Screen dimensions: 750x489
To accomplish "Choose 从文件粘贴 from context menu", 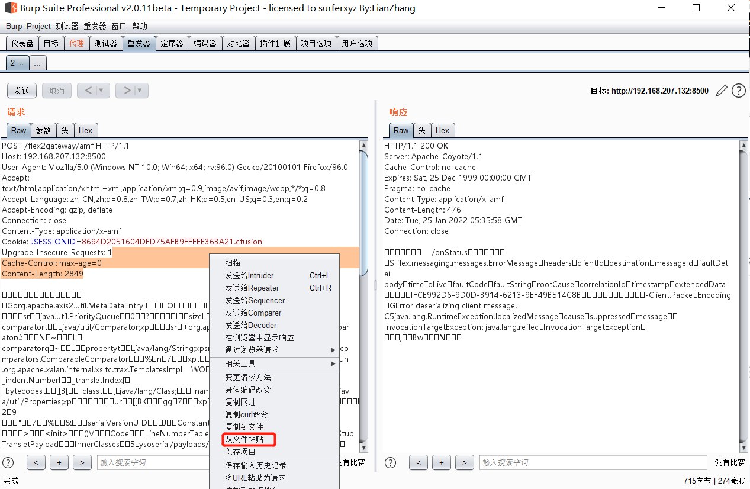I will click(275, 439).
